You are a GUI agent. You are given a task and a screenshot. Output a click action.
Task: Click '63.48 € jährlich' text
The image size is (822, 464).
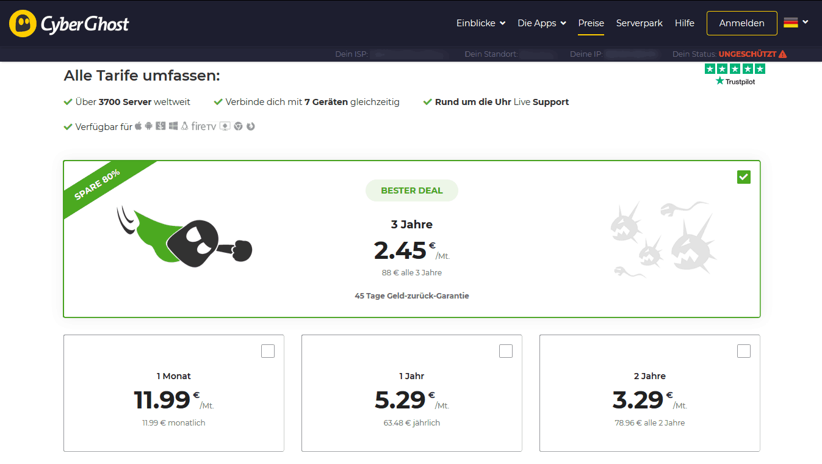coord(412,422)
